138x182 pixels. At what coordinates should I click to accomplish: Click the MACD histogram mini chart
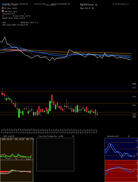pos(17,171)
